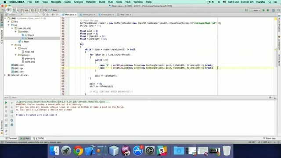This screenshot has width=281, height=158.
Task: Expand External Libraries
Action: point(5,75)
